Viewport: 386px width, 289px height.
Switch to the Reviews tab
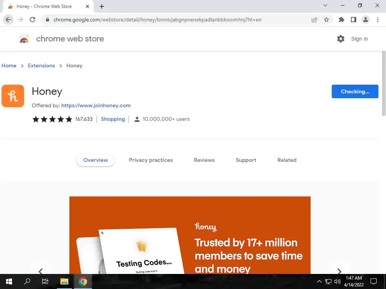pos(204,160)
